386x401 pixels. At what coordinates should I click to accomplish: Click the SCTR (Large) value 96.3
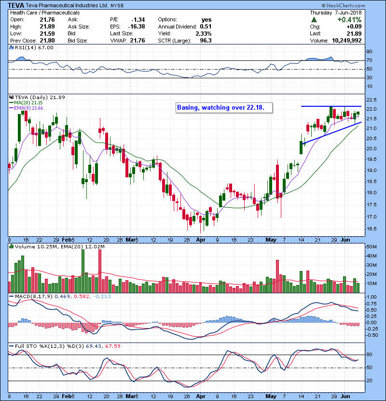pos(206,41)
